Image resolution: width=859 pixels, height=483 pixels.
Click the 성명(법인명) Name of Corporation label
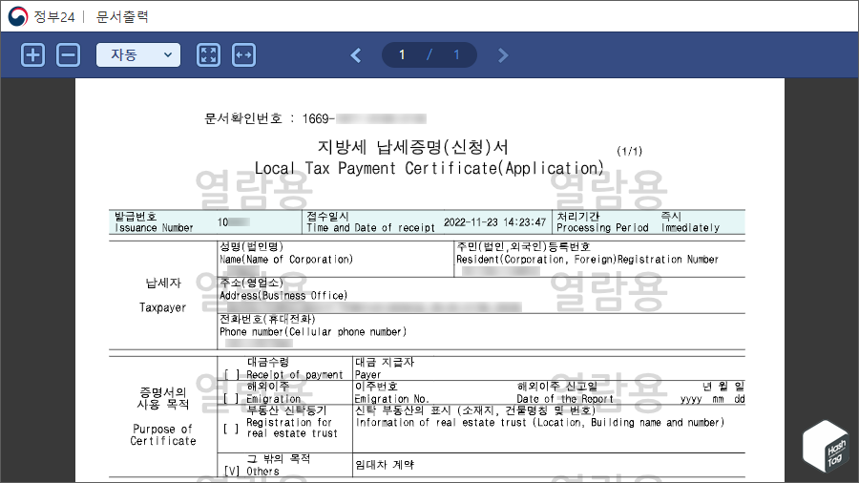pos(286,253)
